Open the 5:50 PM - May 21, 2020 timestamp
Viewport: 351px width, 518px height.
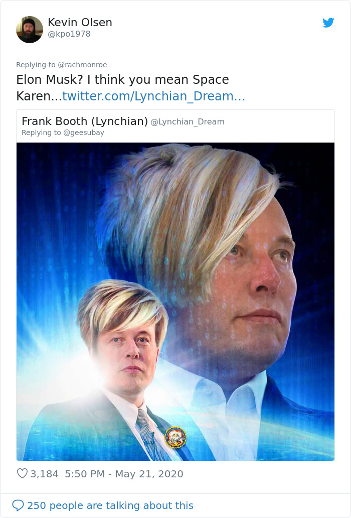coord(124,474)
